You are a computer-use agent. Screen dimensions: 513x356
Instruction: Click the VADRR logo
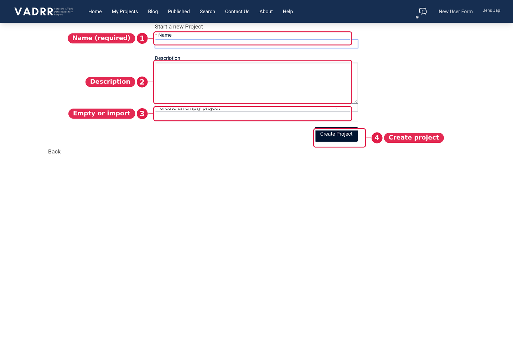43,11
